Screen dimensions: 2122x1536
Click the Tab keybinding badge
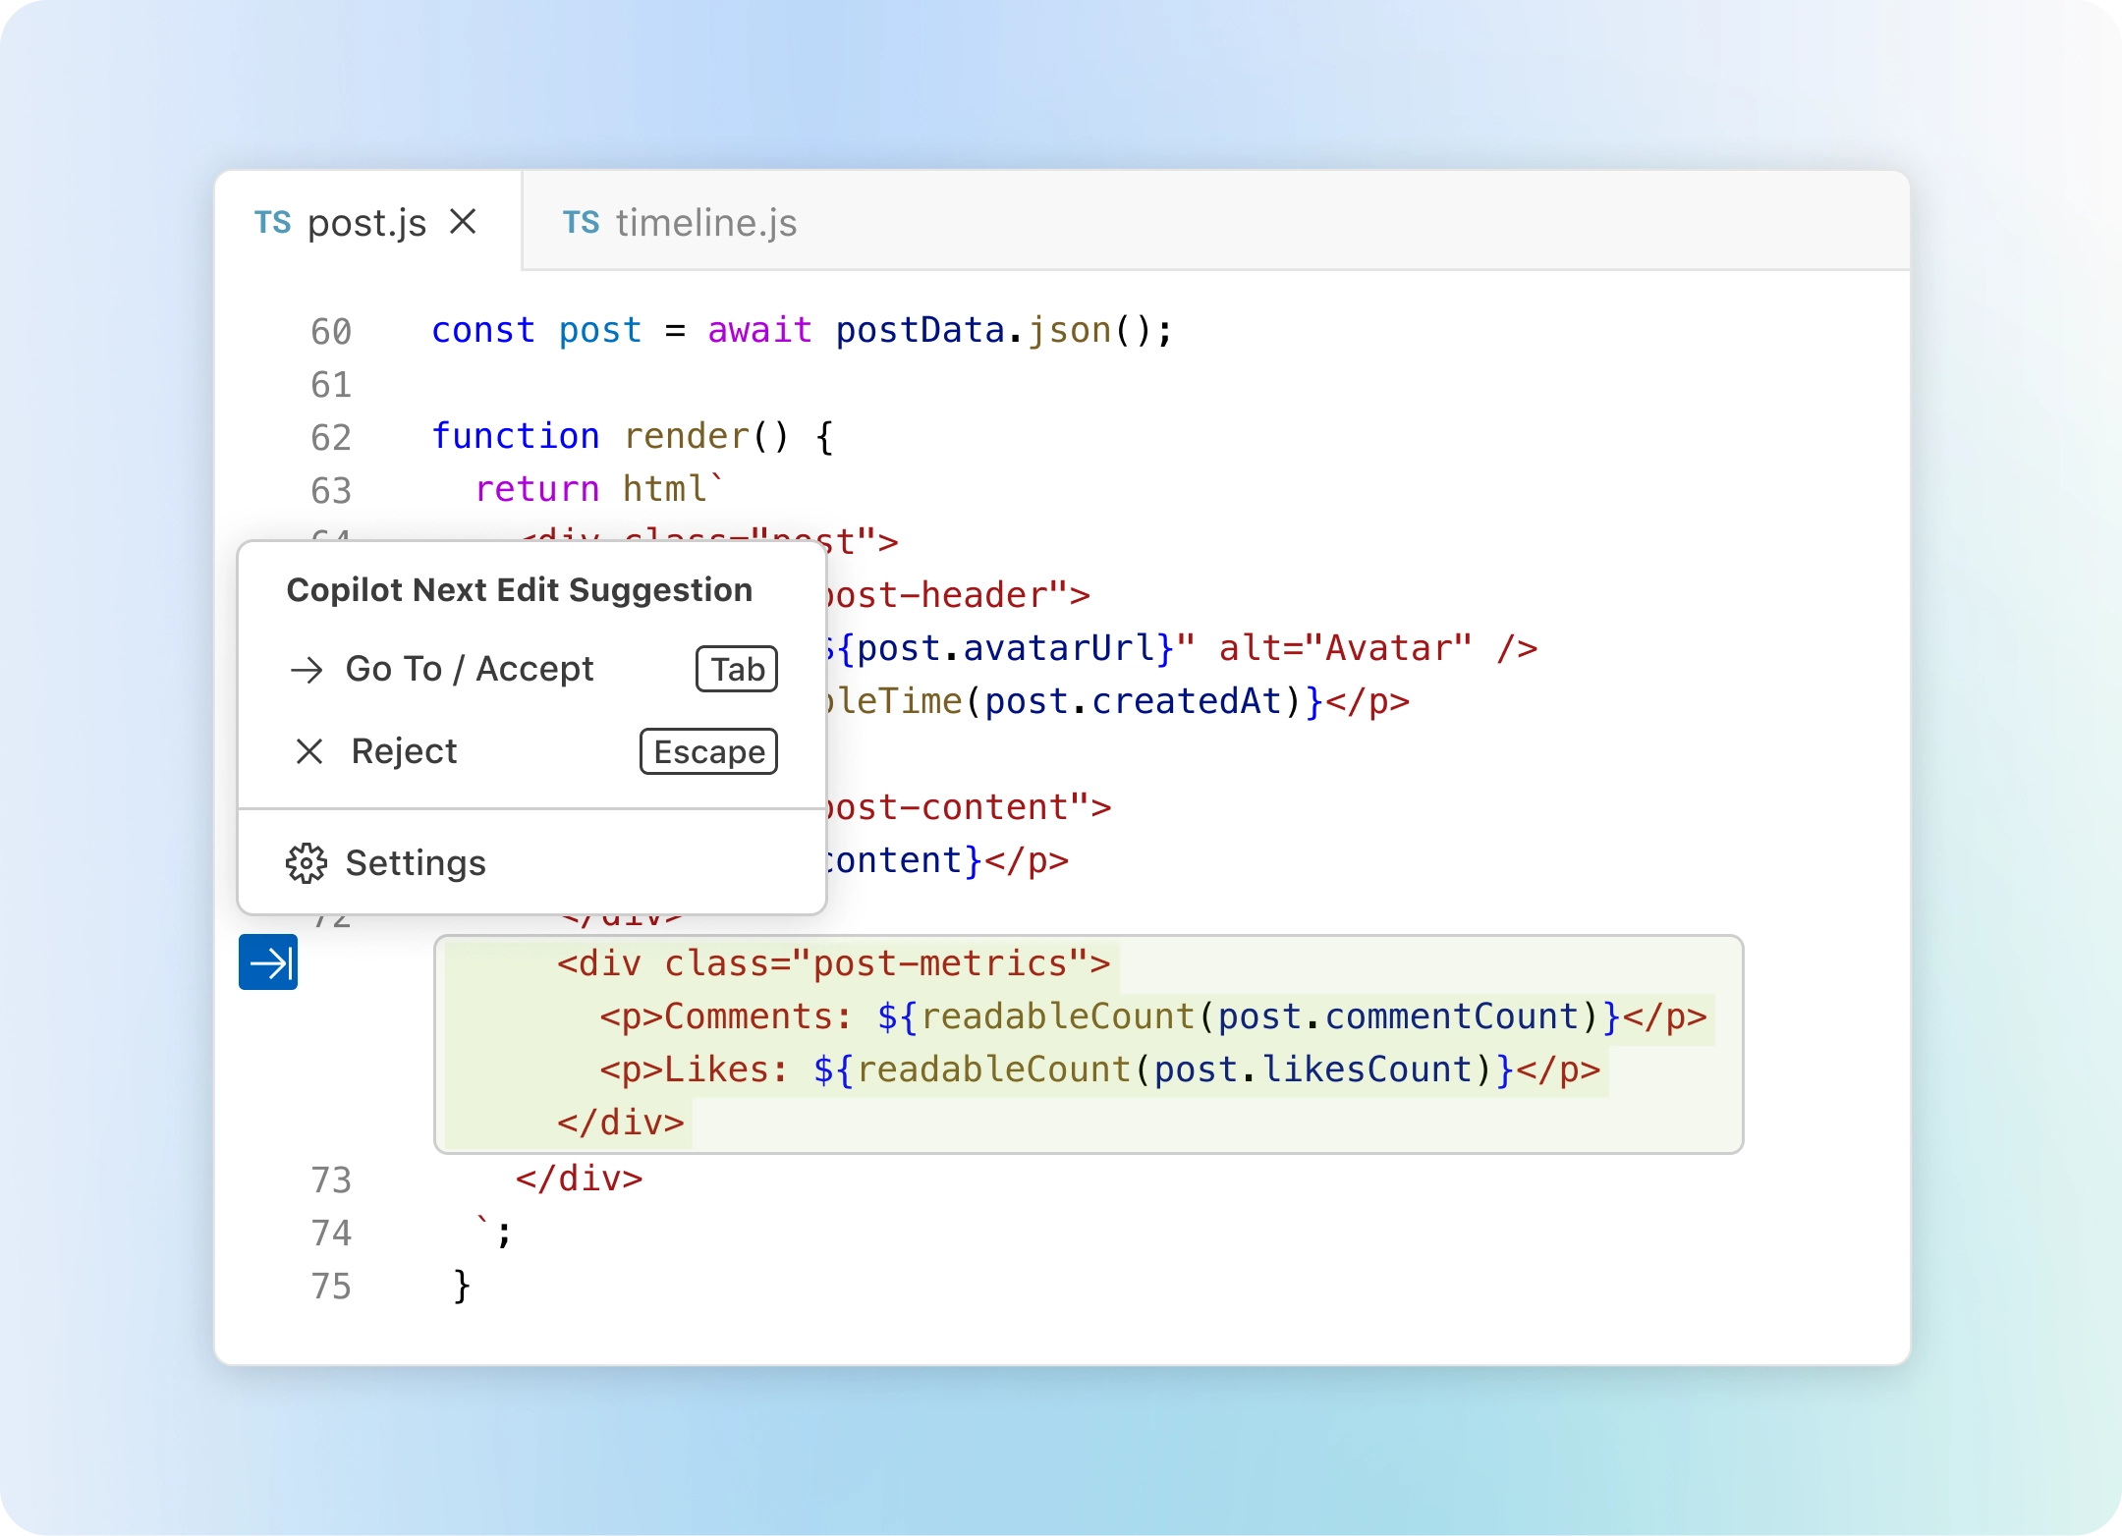[x=735, y=669]
